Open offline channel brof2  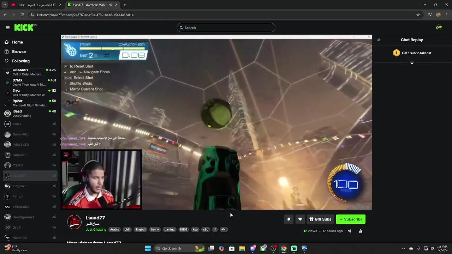coord(30,124)
